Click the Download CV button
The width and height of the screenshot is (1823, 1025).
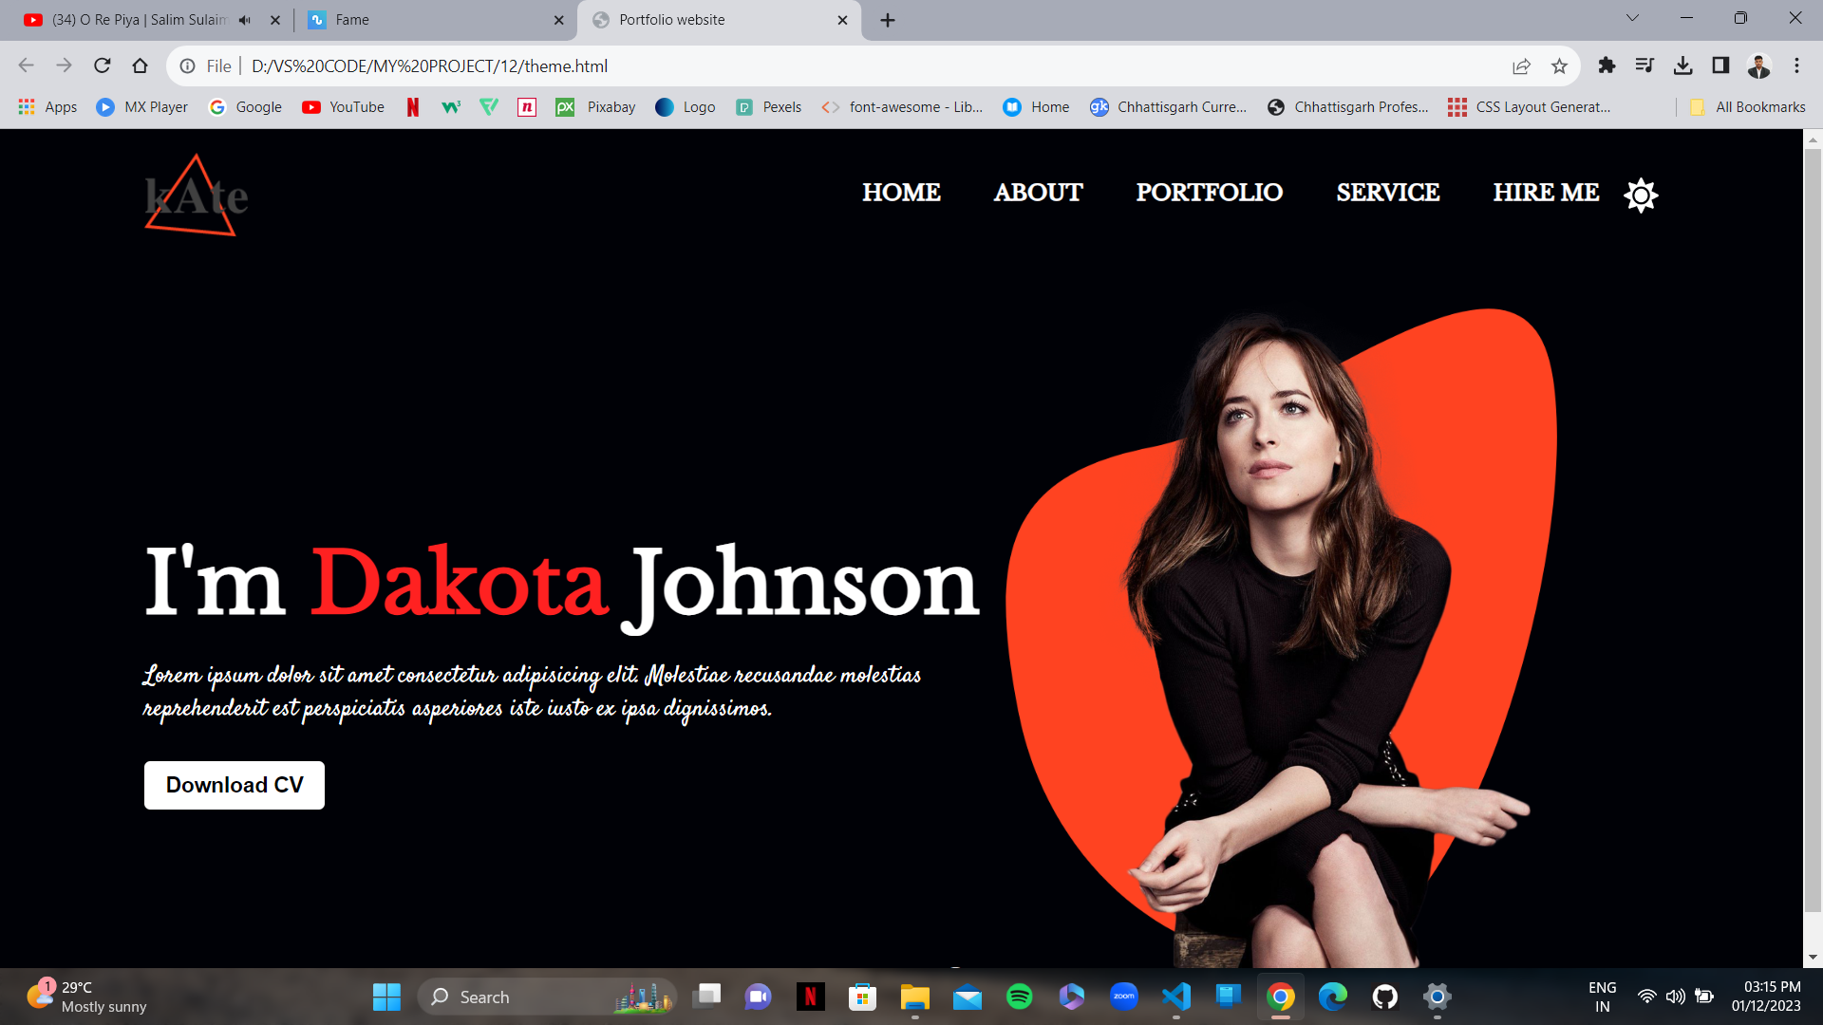pyautogui.click(x=235, y=785)
